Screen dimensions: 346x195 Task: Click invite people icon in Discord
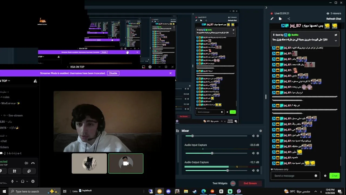(x=35, y=81)
